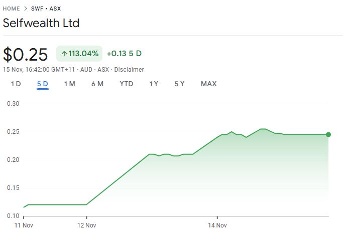The image size is (343, 232).
Task: Click the breadcrumb chevron arrow after HOME
Action: [x=26, y=9]
